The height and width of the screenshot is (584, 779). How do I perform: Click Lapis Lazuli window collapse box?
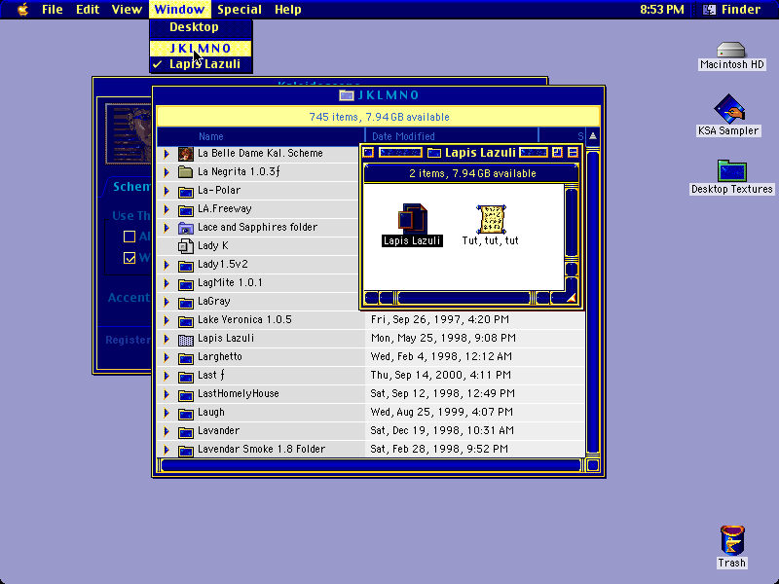click(x=573, y=153)
